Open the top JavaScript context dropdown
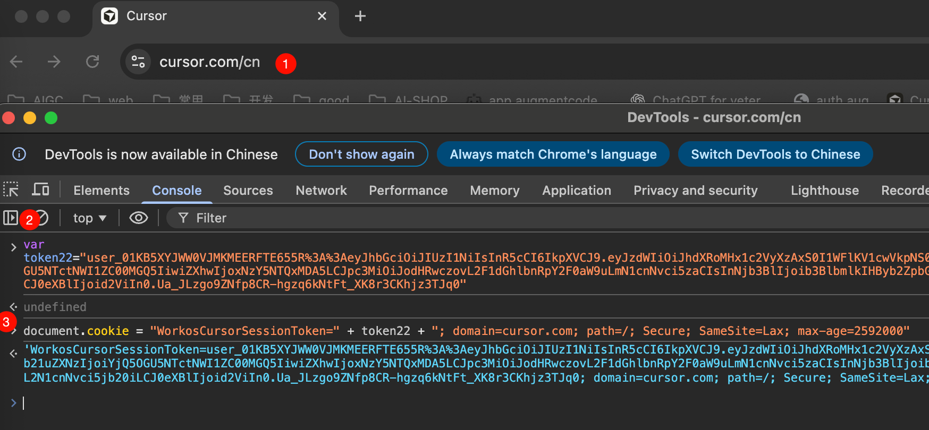Viewport: 929px width, 430px height. 89,218
